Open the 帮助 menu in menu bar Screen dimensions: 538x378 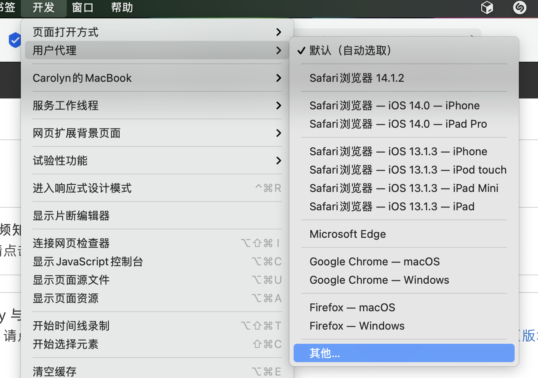tap(122, 8)
